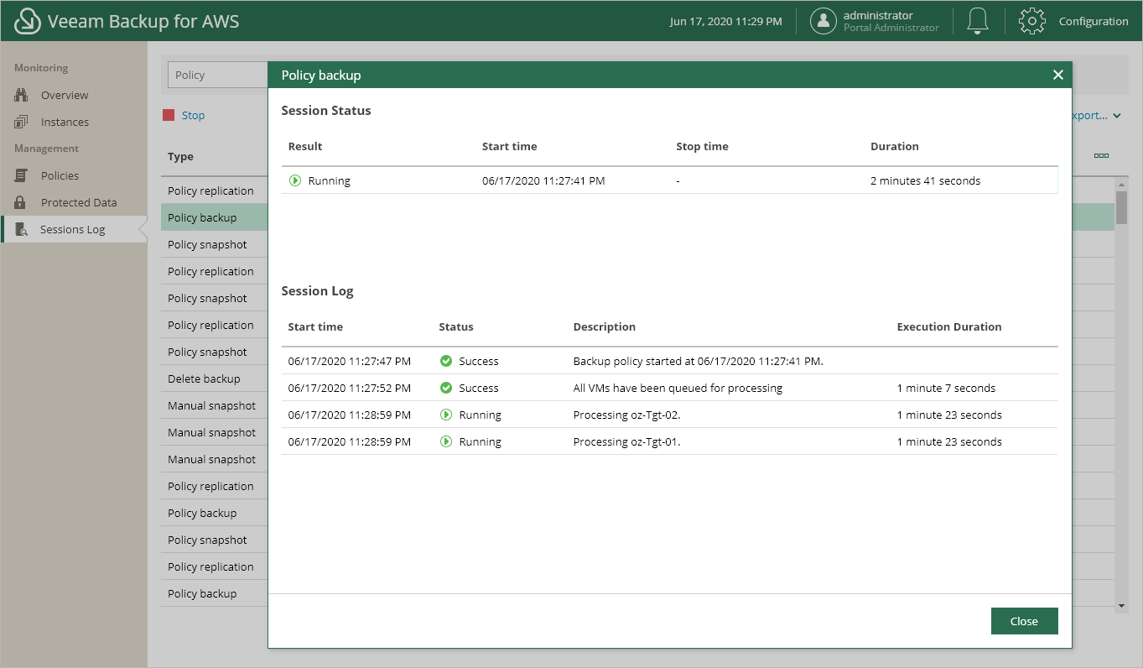The height and width of the screenshot is (668, 1143).
Task: Open the notifications bell icon
Action: point(978,21)
